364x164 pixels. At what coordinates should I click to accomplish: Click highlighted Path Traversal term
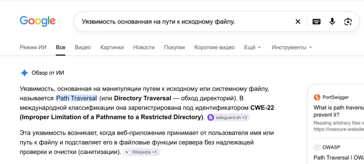76,98
